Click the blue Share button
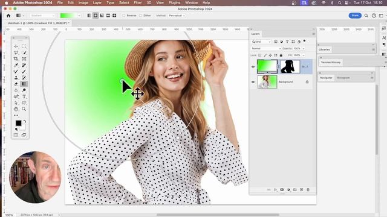This screenshot has height=217, width=387. 355,16
